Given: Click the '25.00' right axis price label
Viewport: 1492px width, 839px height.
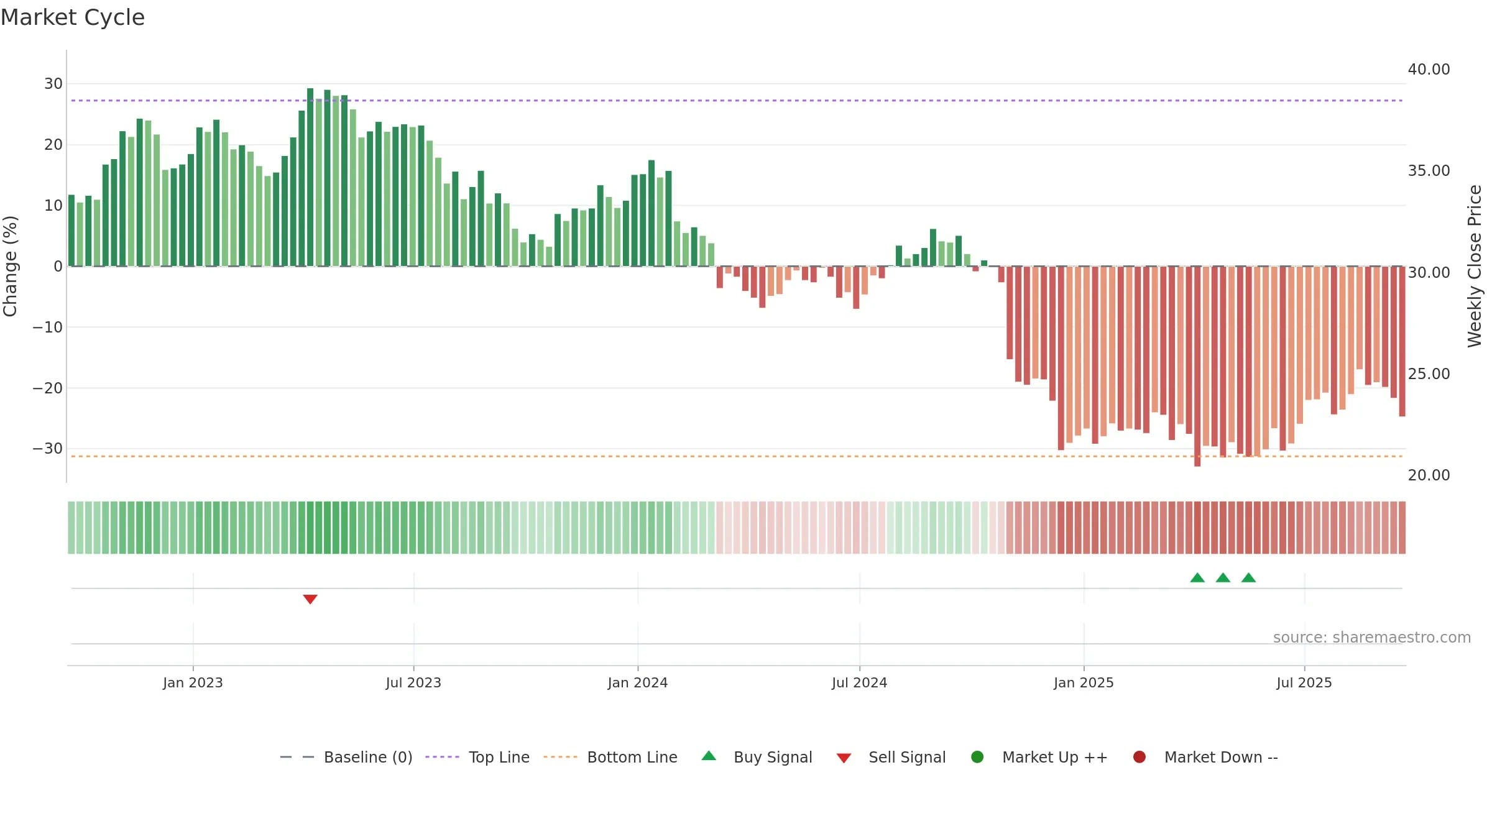Looking at the screenshot, I should click(x=1429, y=374).
